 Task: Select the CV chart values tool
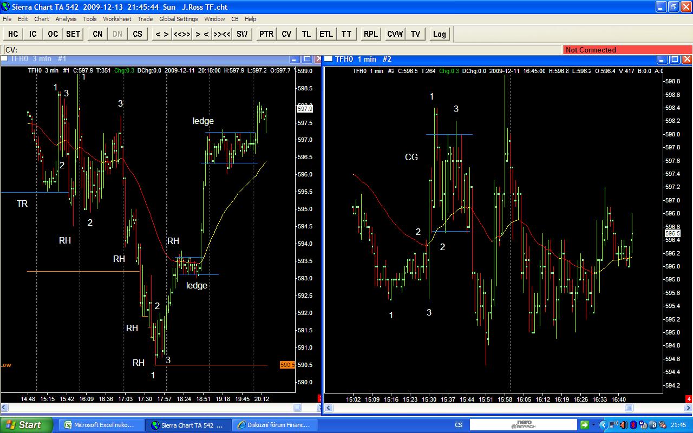click(x=286, y=34)
